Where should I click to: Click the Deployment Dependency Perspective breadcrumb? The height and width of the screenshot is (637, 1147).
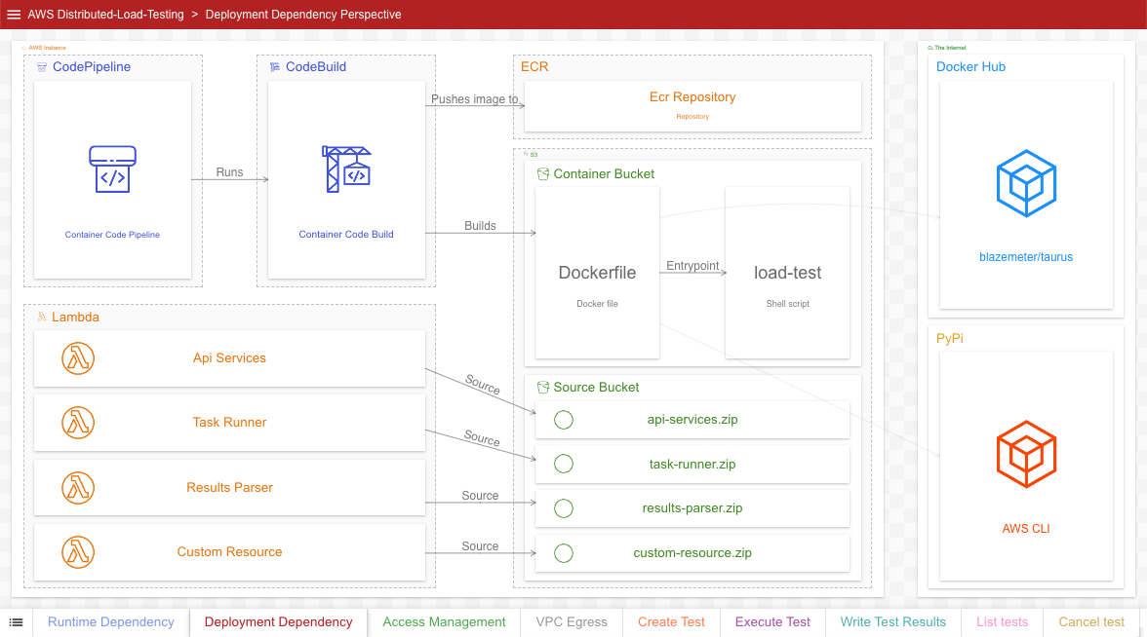[303, 15]
